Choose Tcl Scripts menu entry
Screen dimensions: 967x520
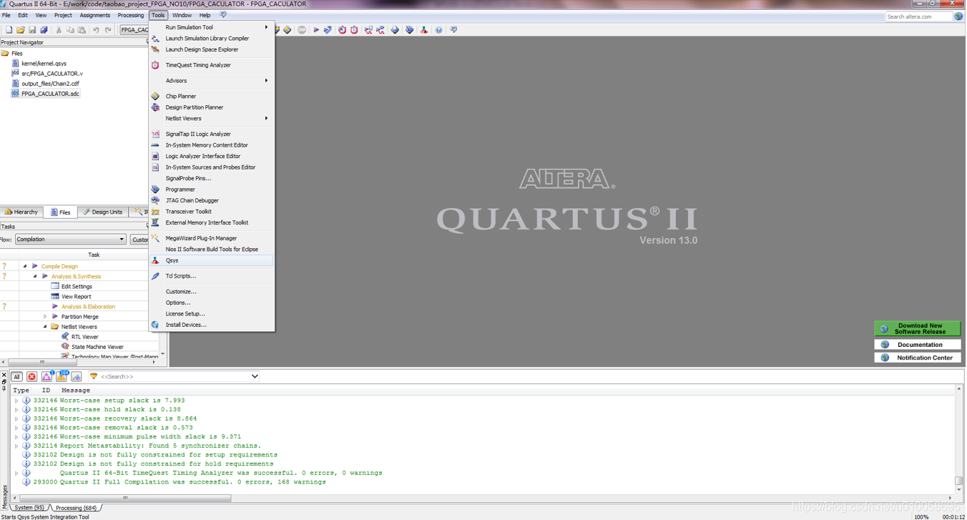tap(212, 276)
